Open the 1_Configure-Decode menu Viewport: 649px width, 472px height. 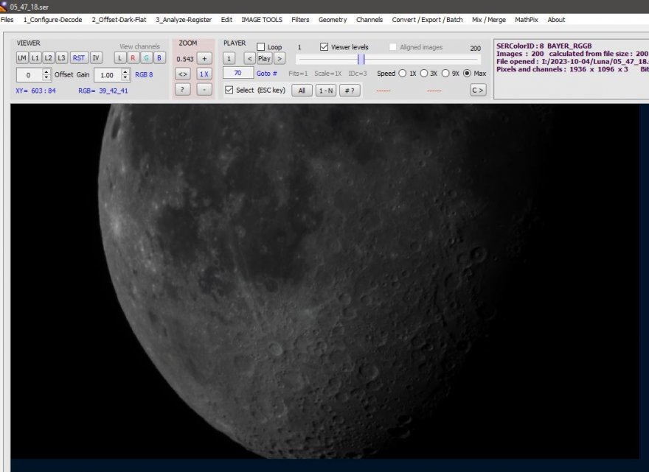[52, 19]
